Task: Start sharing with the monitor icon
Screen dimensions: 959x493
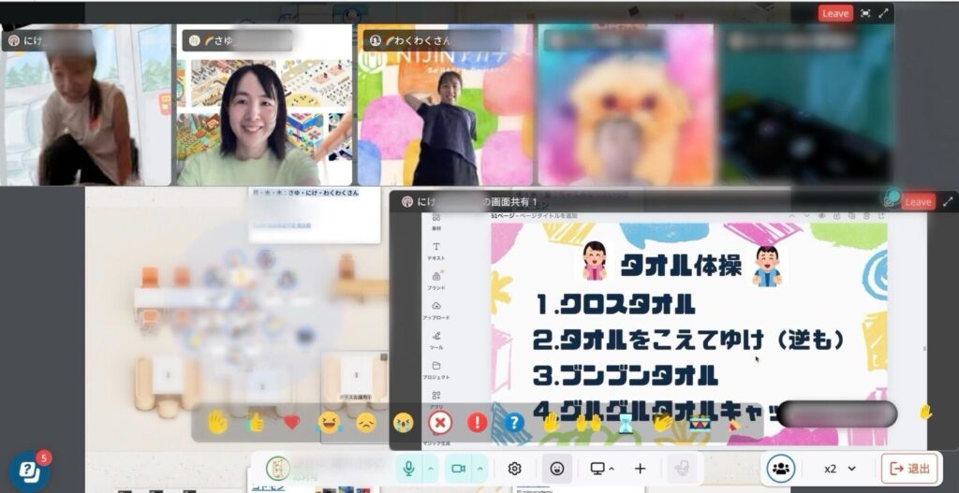Action: pos(598,469)
